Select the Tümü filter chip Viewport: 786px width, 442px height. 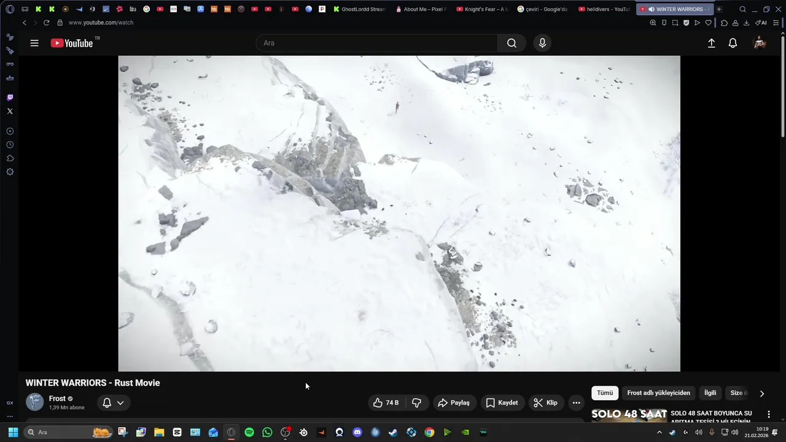pos(605,393)
